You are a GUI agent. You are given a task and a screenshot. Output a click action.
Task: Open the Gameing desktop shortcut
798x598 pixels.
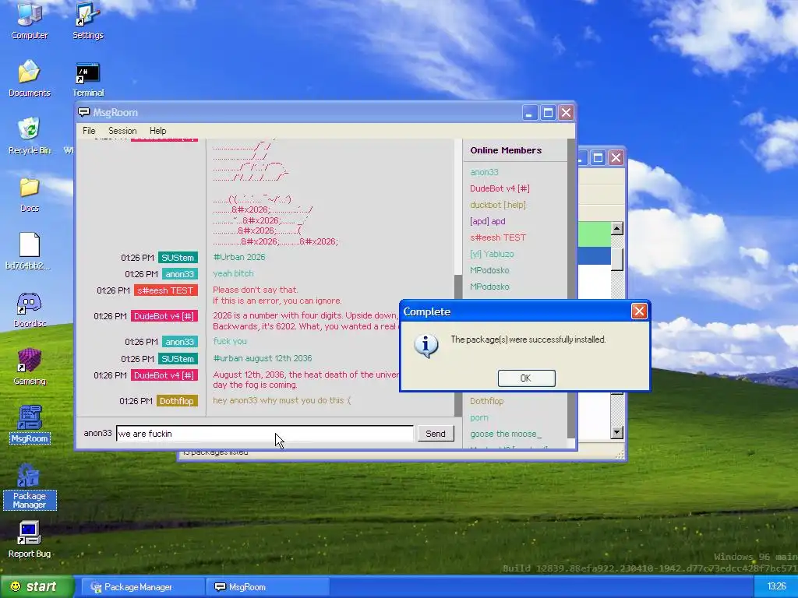coord(30,366)
